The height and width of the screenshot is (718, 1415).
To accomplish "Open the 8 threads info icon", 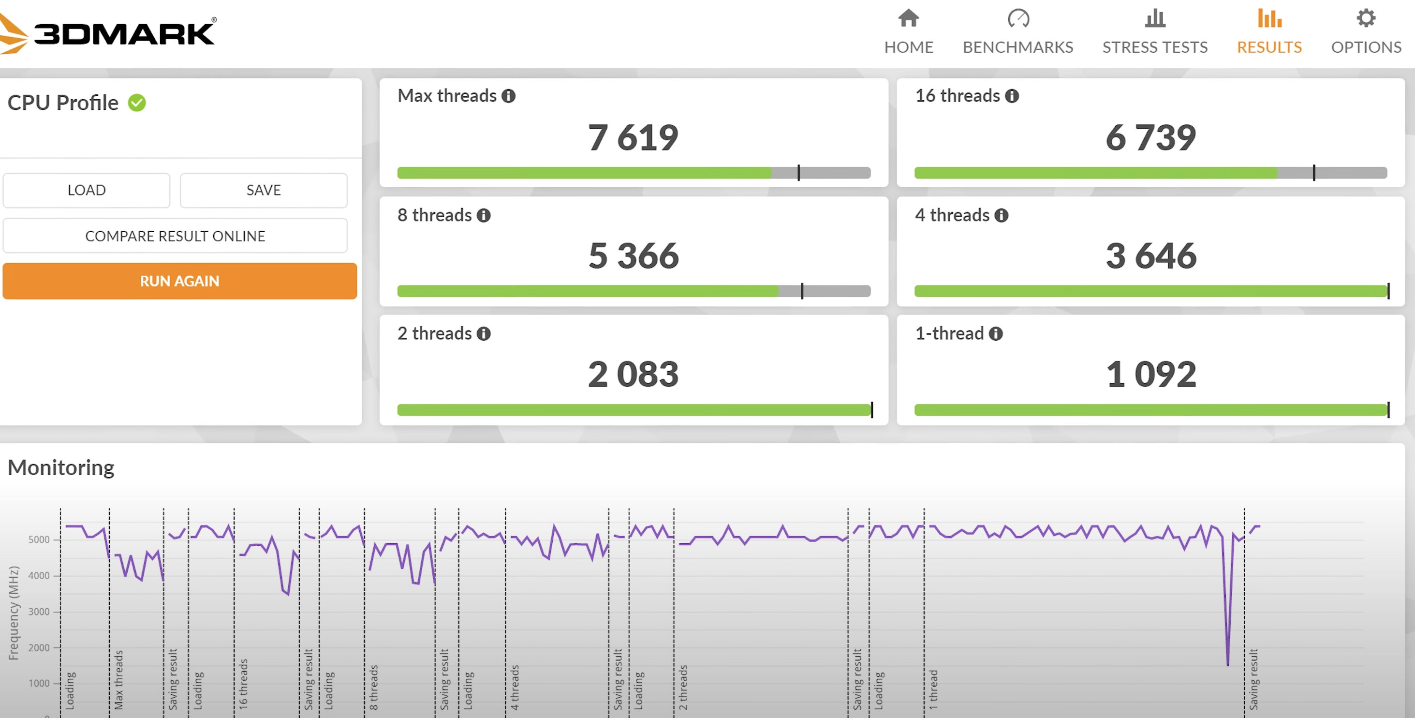I will tap(484, 215).
